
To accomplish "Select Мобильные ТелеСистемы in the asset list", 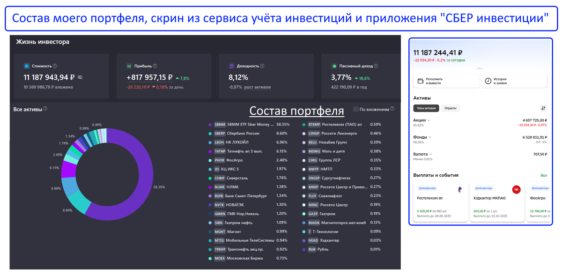I will 250,240.
